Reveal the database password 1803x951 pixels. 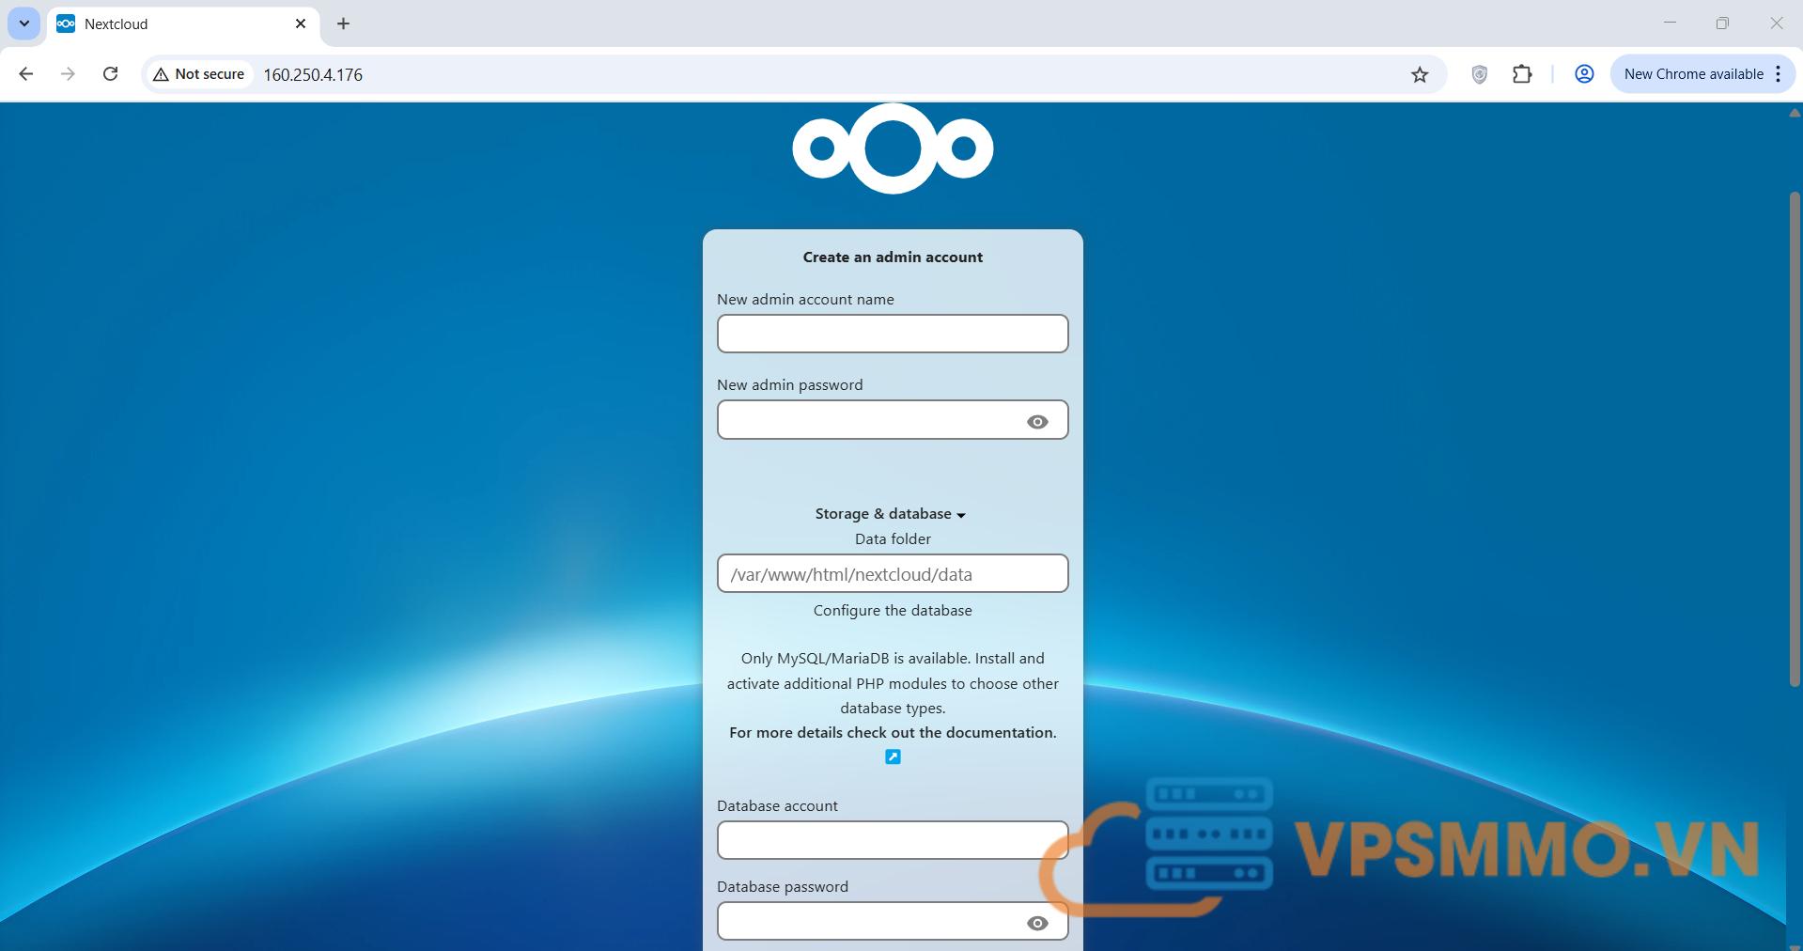(x=1036, y=923)
